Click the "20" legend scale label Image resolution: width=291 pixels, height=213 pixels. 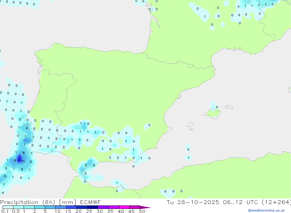79,211
